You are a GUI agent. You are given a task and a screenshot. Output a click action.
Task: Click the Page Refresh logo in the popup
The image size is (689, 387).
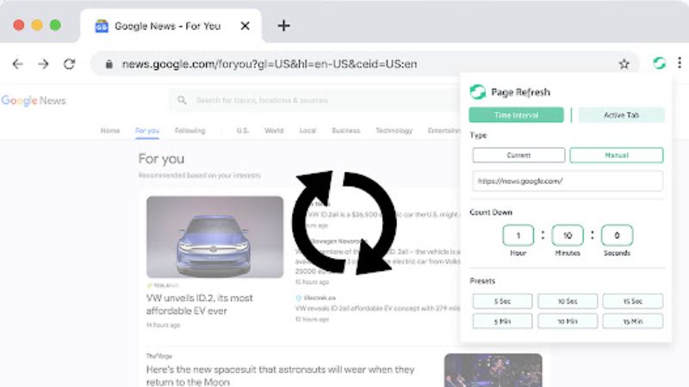coord(478,92)
